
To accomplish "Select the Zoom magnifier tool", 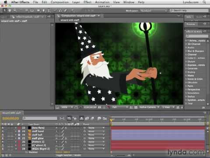I will click(14, 11).
